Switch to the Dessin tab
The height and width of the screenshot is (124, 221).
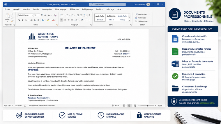tap(36, 9)
